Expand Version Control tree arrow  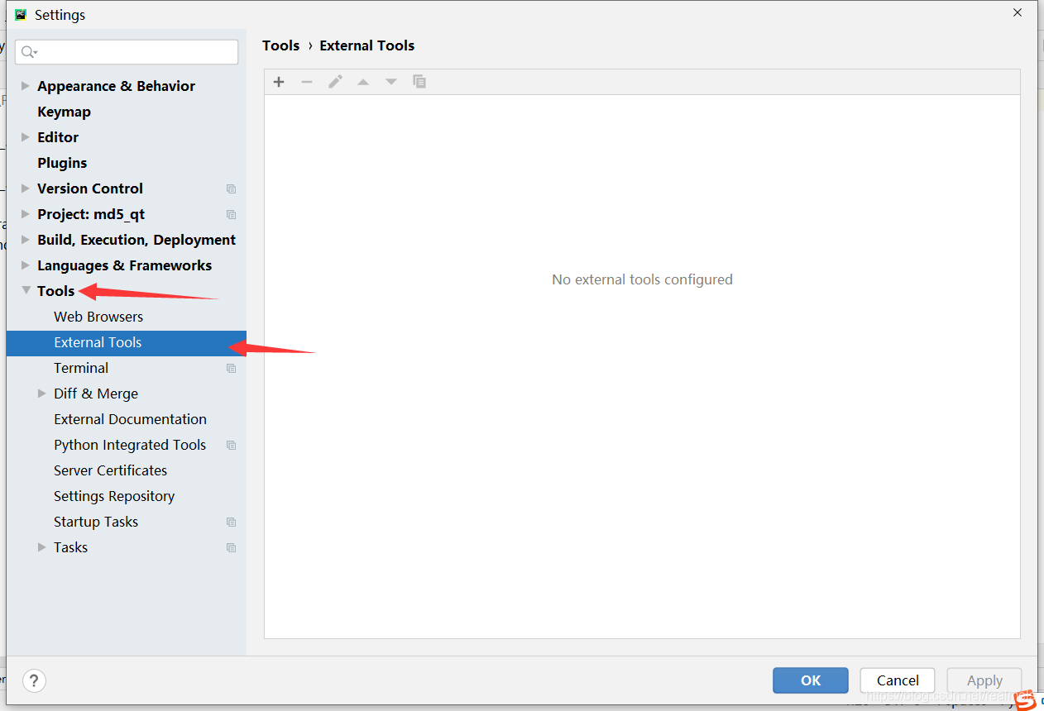[x=26, y=188]
